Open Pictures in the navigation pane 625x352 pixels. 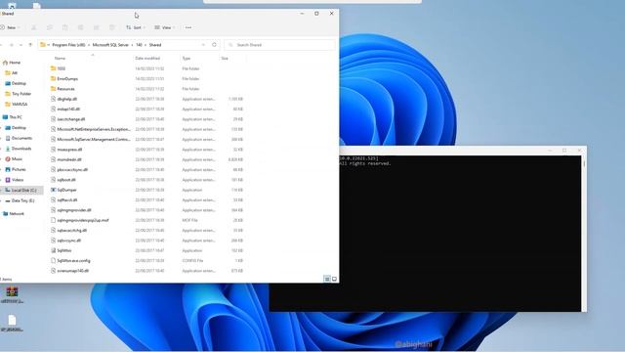19,169
